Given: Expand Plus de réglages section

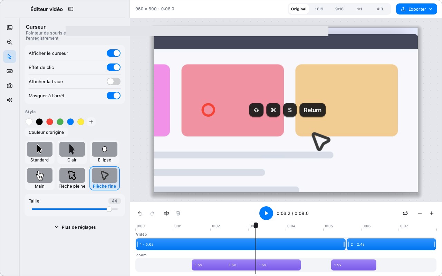Looking at the screenshot, I should point(75,227).
